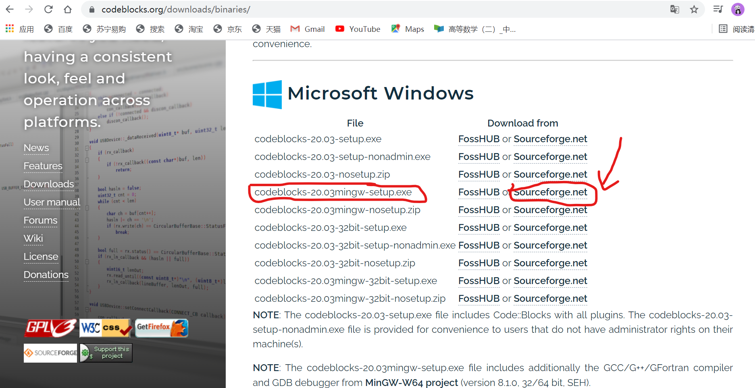Open the Gmail bookmark
The height and width of the screenshot is (388, 755).
coord(308,29)
